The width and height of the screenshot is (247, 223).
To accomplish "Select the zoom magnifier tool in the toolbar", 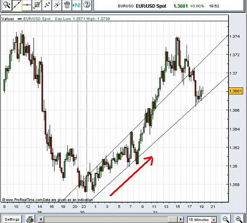I will 7,5.
